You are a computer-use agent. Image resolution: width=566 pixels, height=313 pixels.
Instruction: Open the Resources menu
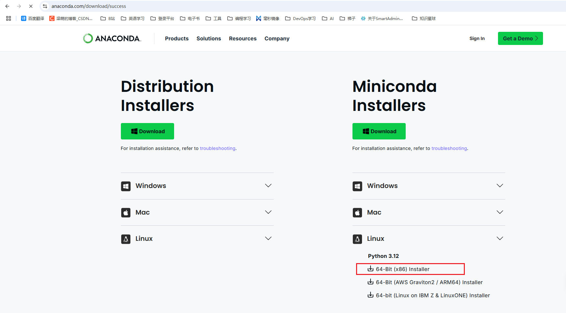(243, 38)
